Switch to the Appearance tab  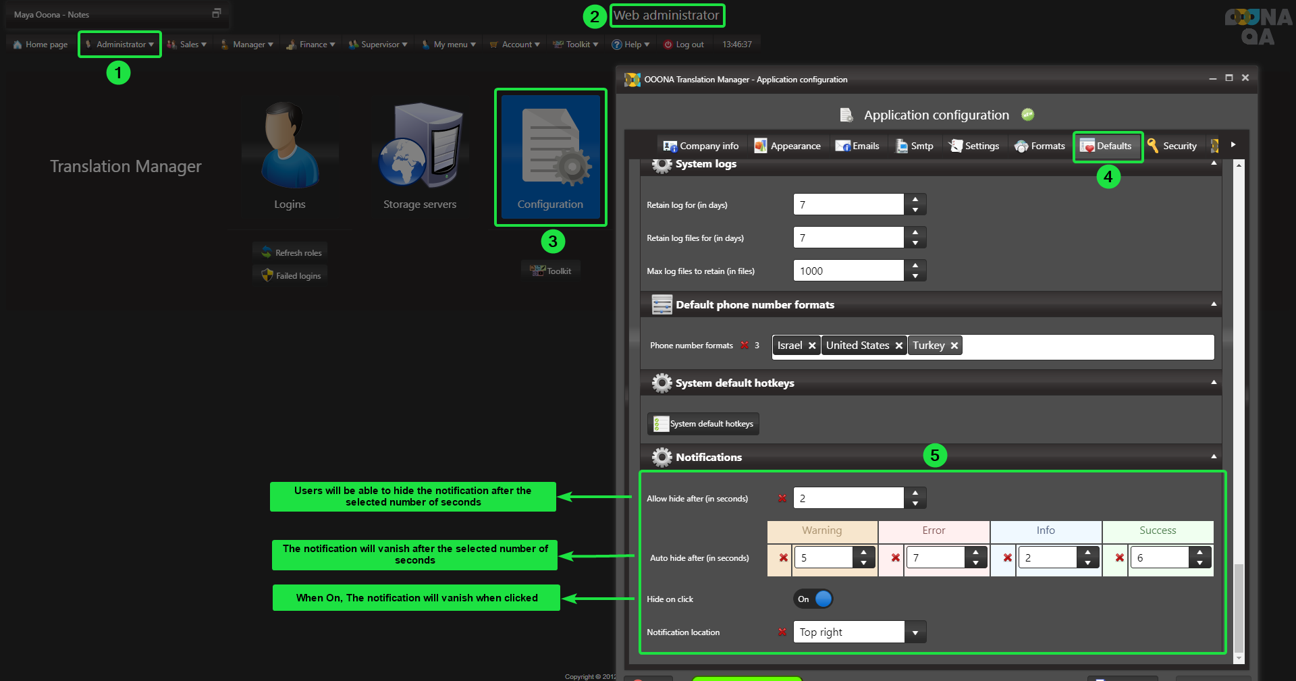point(788,146)
